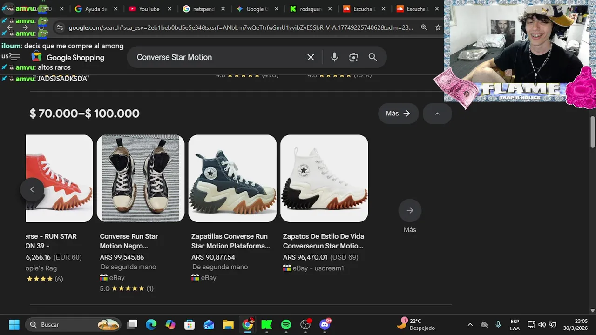The height and width of the screenshot is (335, 596).
Task: Open Converse Run Star Motion Negro listing
Action: [x=129, y=241]
